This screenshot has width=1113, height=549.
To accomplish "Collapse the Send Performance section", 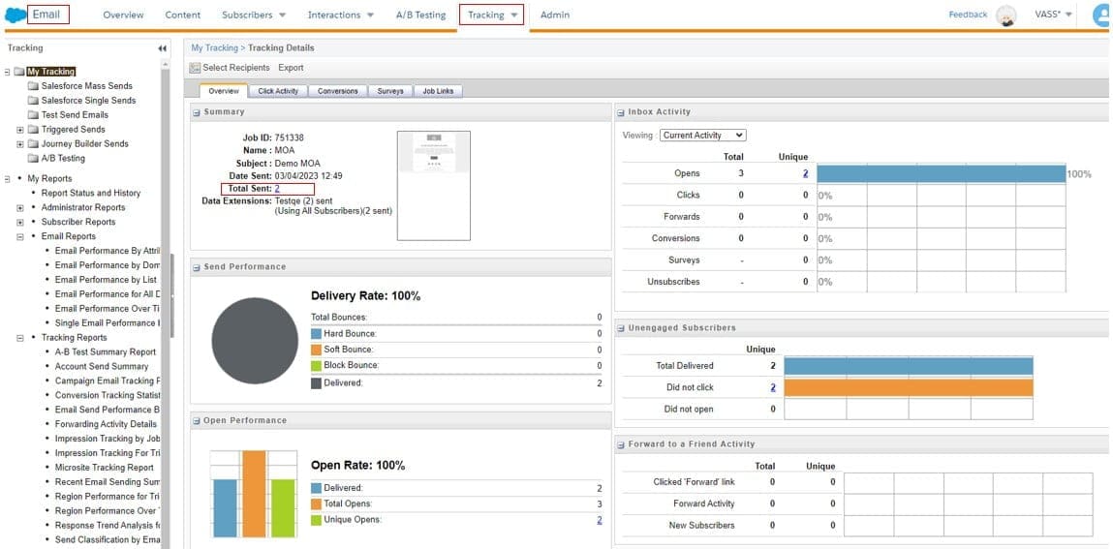I will pyautogui.click(x=196, y=267).
